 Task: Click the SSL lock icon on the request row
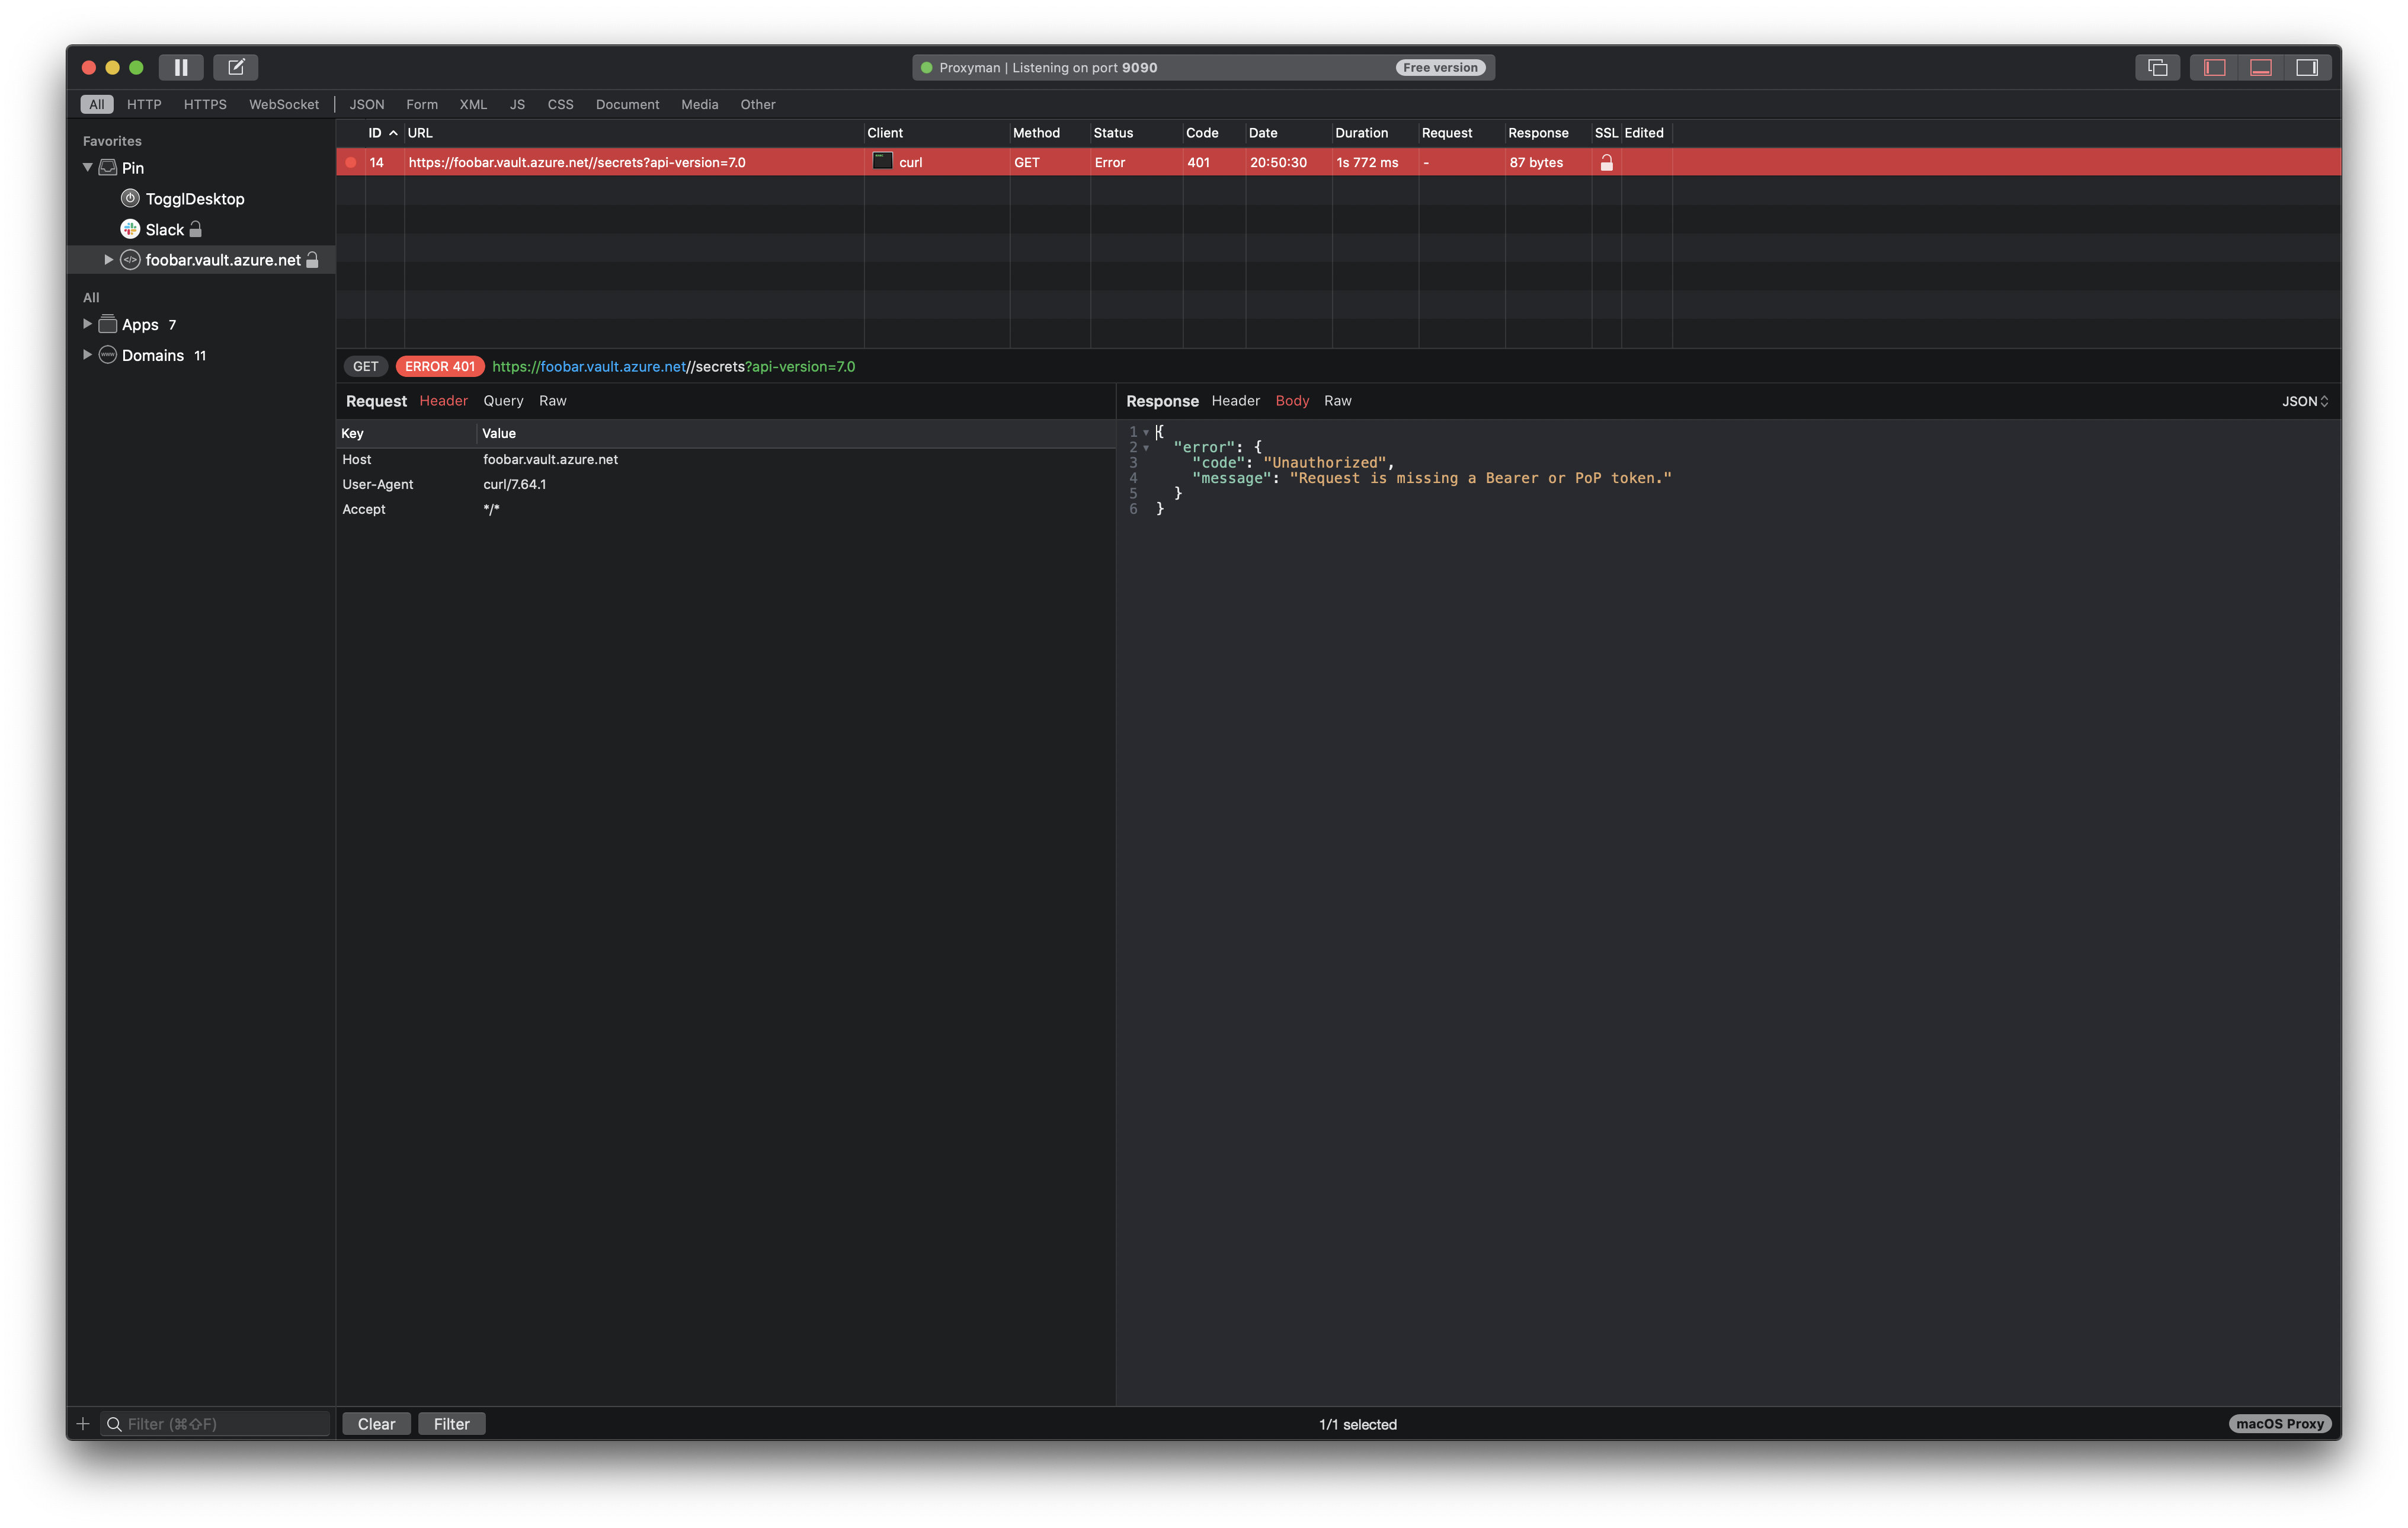[x=1607, y=162]
